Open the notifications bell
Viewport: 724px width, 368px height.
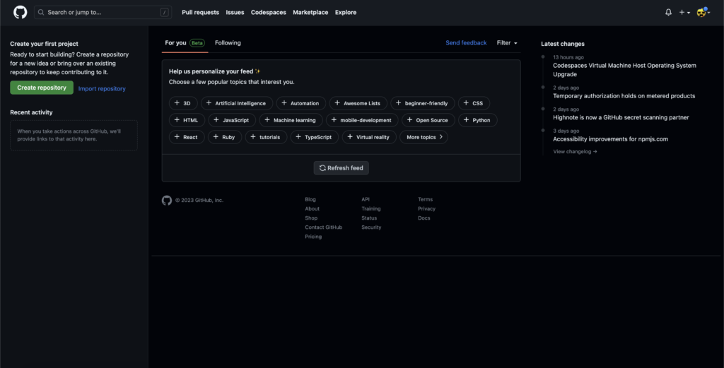pos(668,13)
